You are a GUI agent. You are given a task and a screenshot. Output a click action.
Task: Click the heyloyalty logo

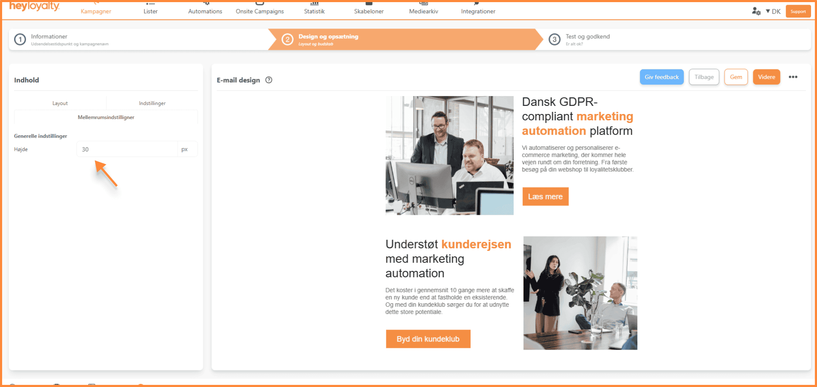tap(34, 6)
